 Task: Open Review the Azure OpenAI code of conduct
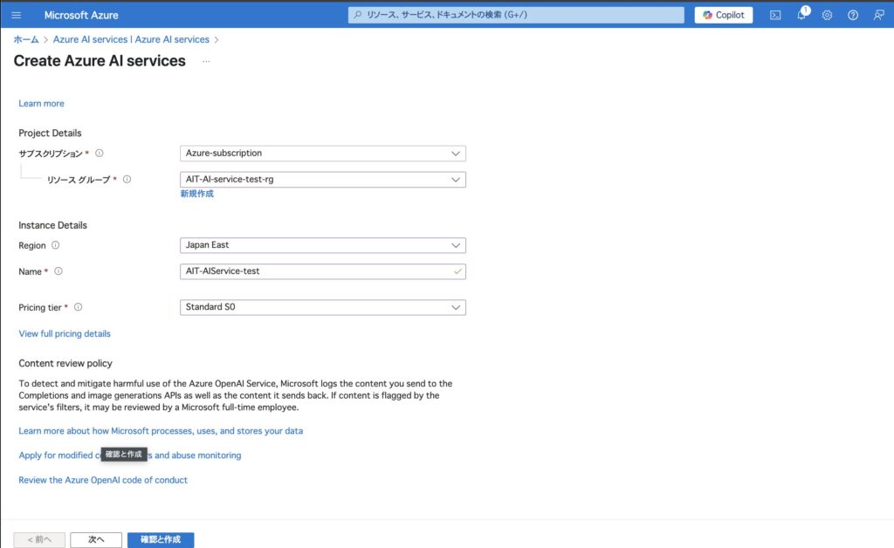(103, 480)
